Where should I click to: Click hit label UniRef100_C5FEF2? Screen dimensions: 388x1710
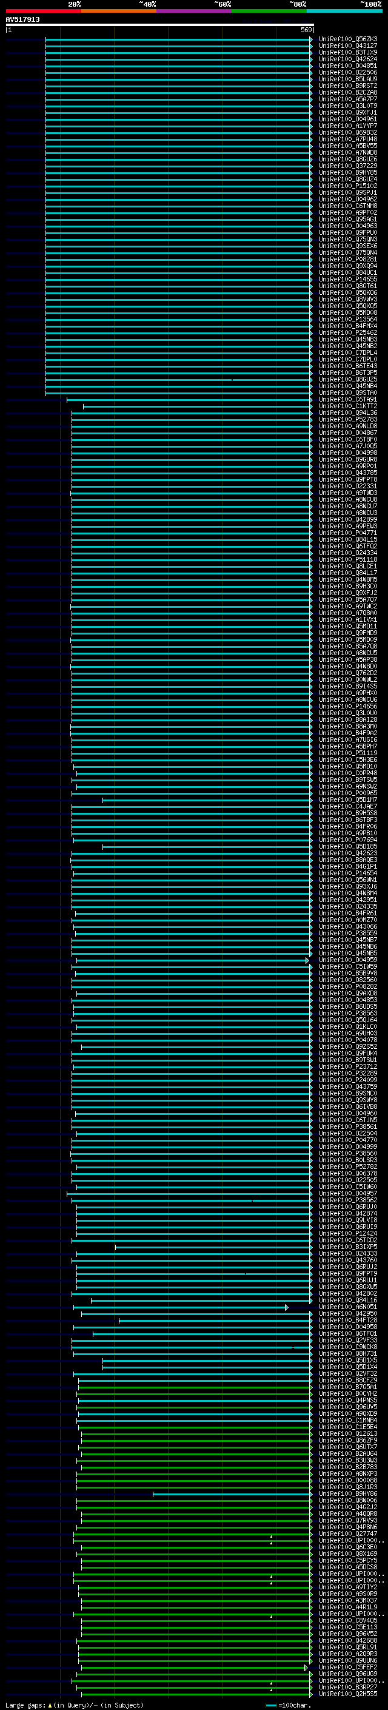pyautogui.click(x=348, y=1667)
